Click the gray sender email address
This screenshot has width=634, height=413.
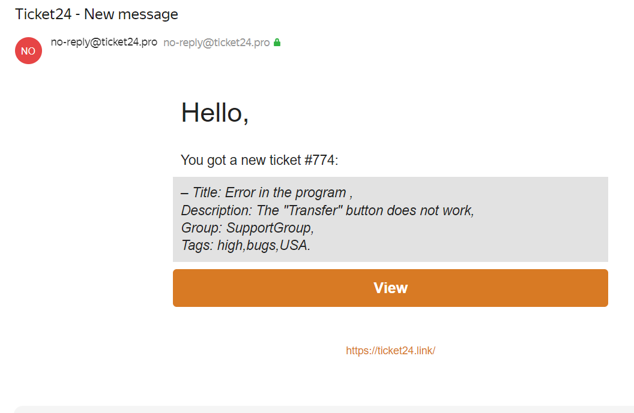click(216, 43)
